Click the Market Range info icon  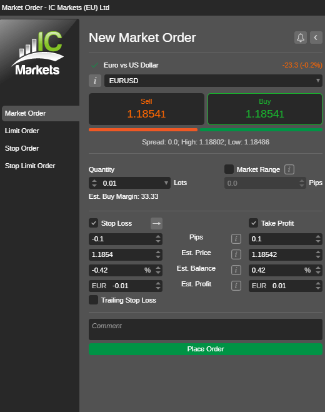point(289,169)
